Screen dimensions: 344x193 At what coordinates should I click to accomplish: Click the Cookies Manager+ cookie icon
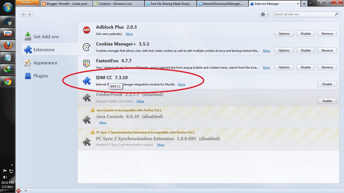(87, 47)
